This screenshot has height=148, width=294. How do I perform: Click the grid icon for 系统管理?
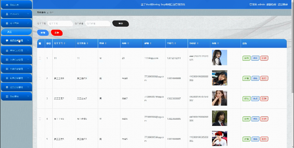(x=7, y=96)
